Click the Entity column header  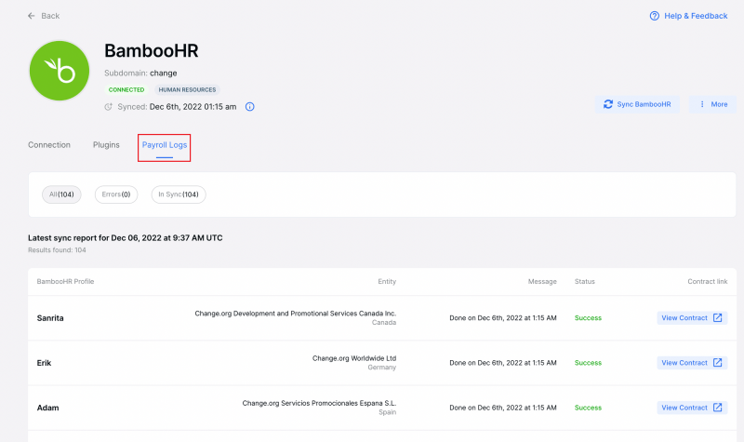pos(387,282)
